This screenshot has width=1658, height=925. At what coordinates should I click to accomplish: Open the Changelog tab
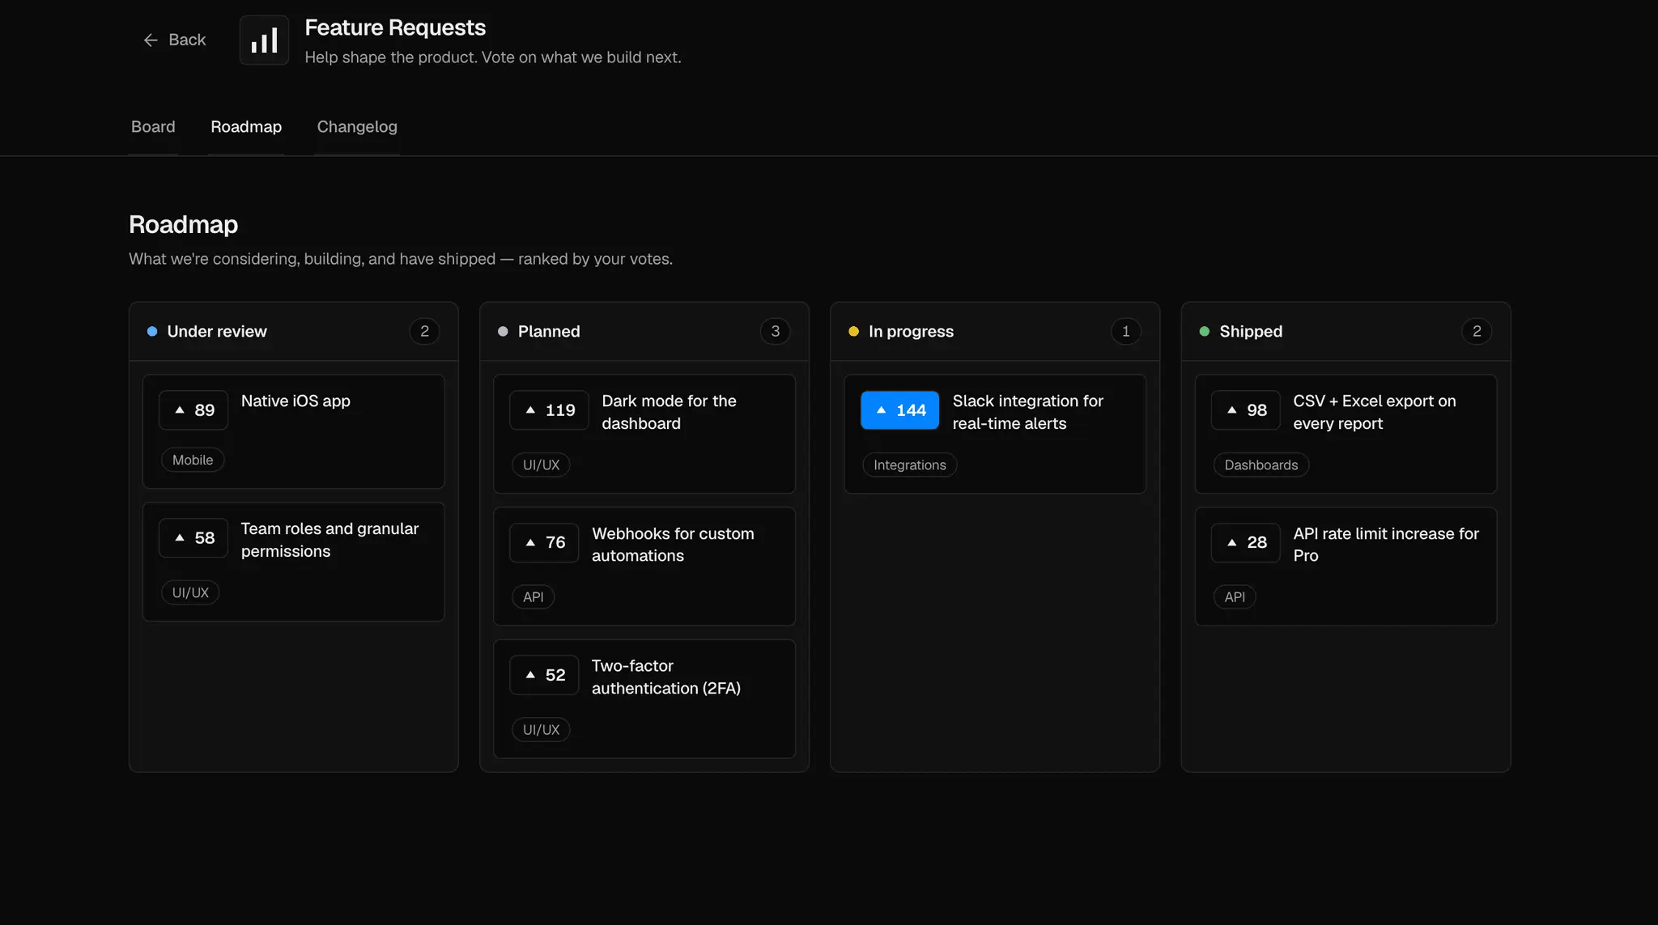(x=357, y=126)
